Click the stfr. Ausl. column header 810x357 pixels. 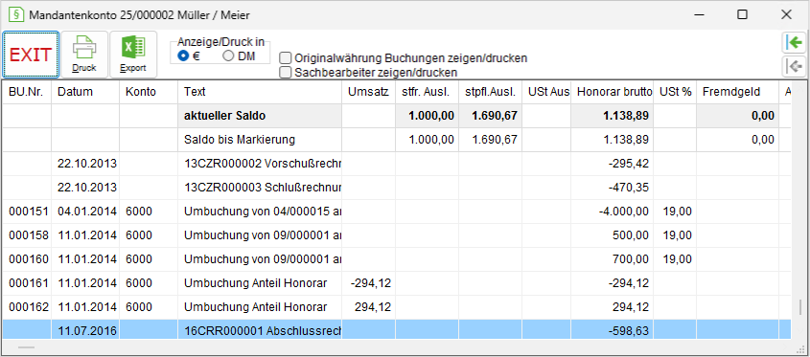point(427,92)
